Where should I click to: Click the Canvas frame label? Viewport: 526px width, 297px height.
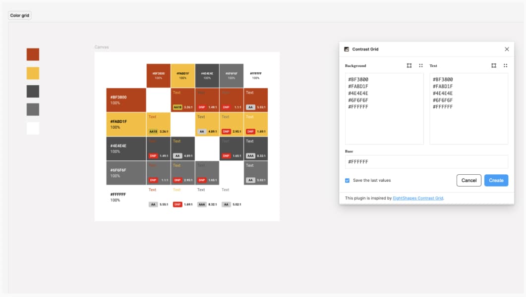pyautogui.click(x=102, y=47)
